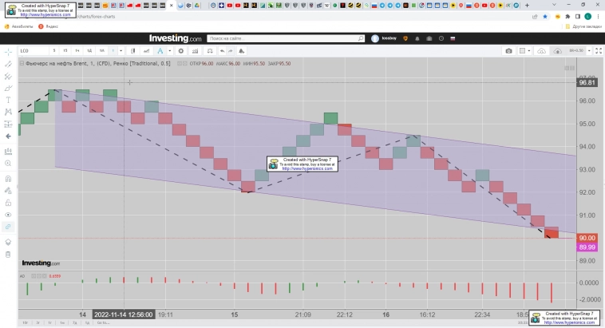Open the clock icon in header
This screenshot has height=328, width=605.
[441, 38]
